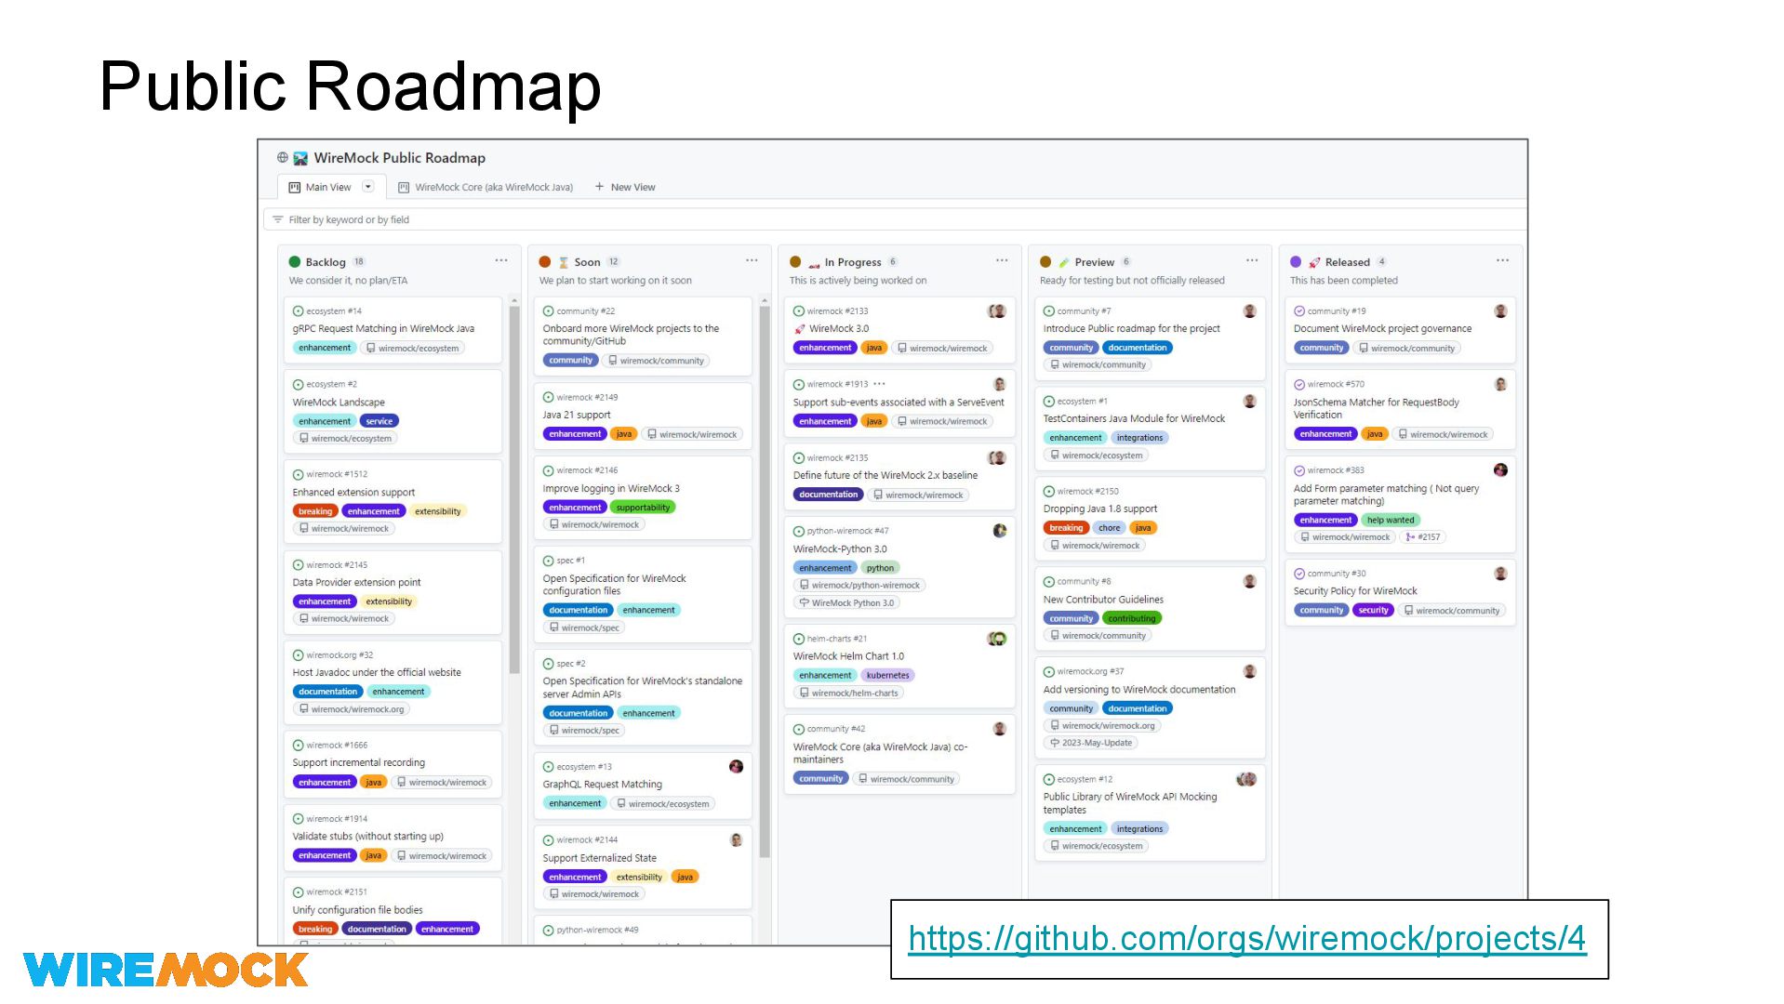Click the Enhanced extension support card title

(x=353, y=493)
